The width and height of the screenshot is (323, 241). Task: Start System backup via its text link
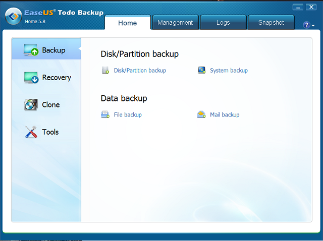coord(229,71)
